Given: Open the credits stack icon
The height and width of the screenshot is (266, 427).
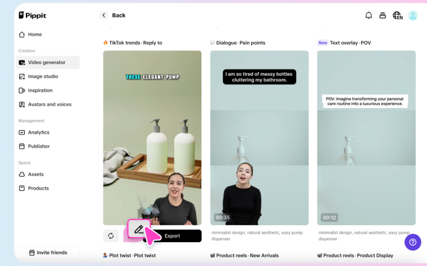Looking at the screenshot, I should click(383, 15).
